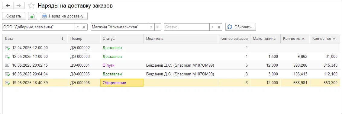Click the store field Магазин "Архангельская"
Viewport: 342px width, 114px height.
[x=120, y=27]
